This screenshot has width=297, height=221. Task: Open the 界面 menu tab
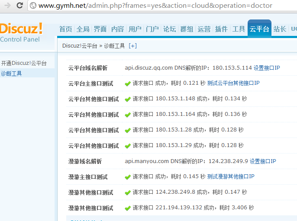click(x=100, y=29)
